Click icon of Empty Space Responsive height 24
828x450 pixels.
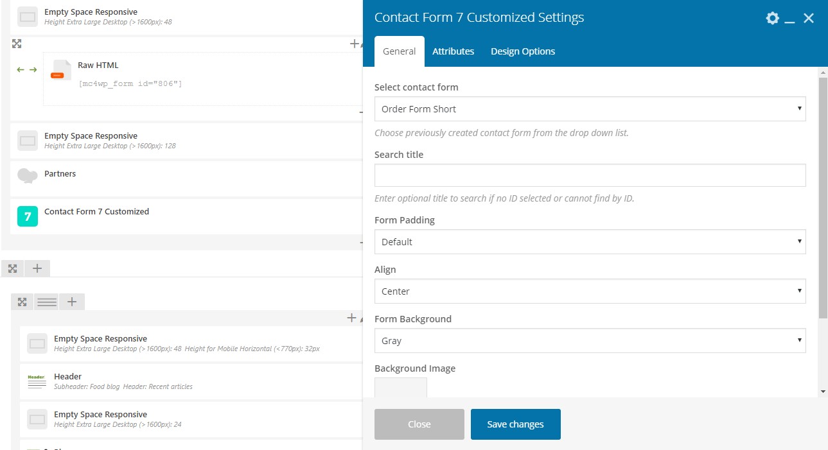37,419
